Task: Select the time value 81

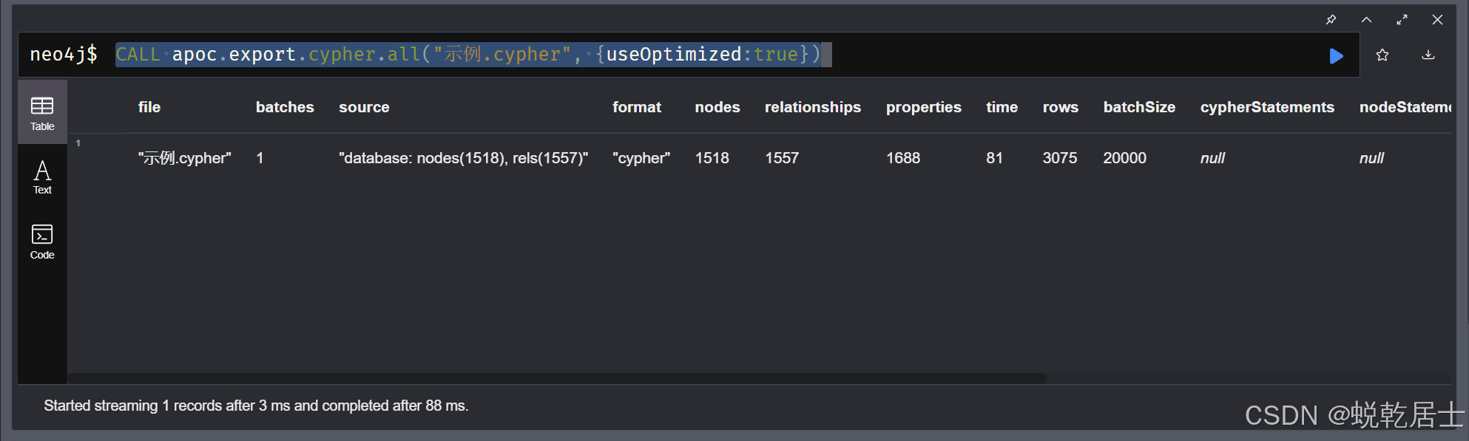Action: click(x=994, y=158)
